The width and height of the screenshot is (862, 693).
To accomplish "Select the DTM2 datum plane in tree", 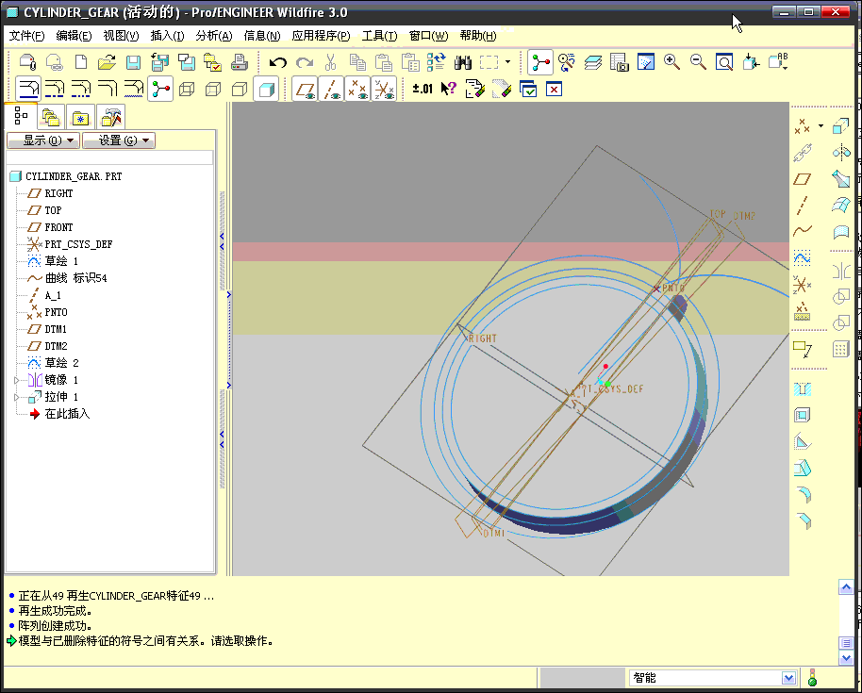I will 48,346.
